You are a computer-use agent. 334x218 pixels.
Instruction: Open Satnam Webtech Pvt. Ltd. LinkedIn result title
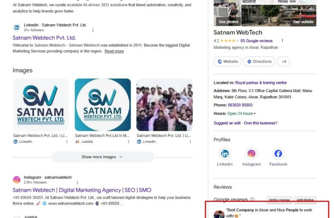click(44, 38)
